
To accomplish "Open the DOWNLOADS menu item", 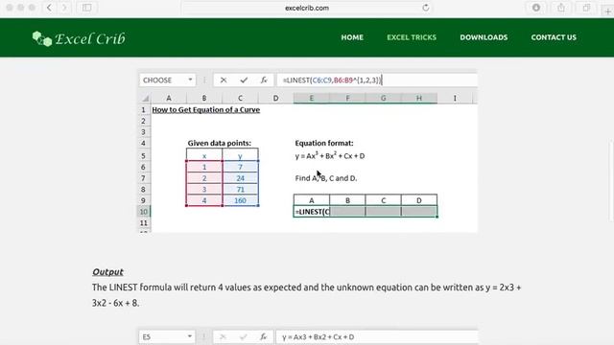I will tap(484, 37).
